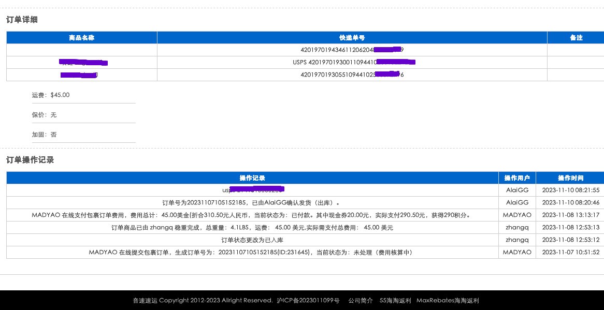604x310 pixels.
Task: Select the USPS 42019701930011 tracking number
Action: (354, 62)
